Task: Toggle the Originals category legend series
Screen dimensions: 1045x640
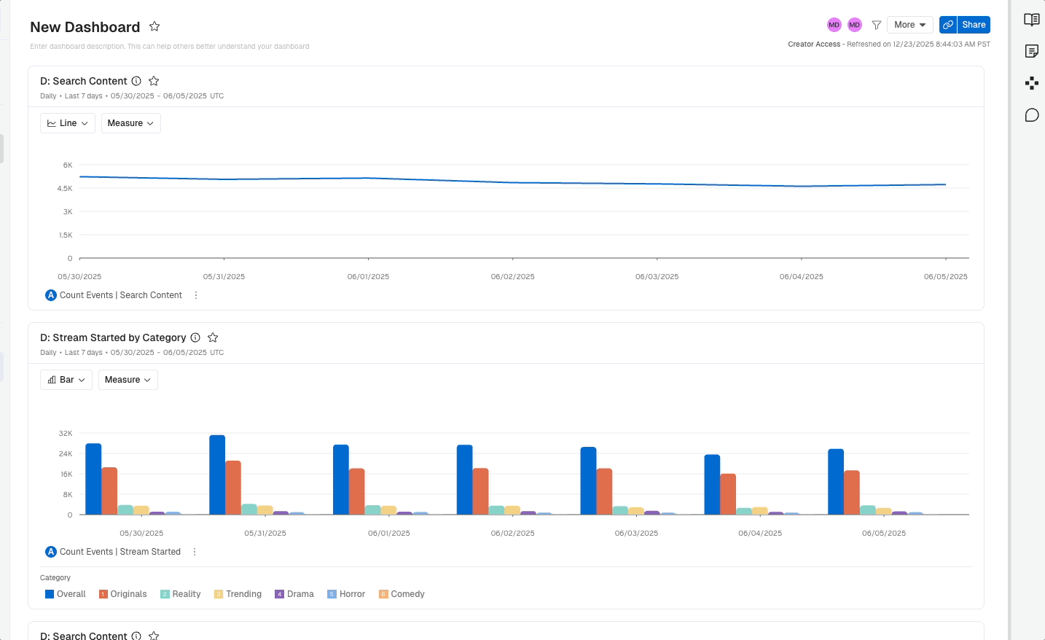Action: pyautogui.click(x=123, y=594)
